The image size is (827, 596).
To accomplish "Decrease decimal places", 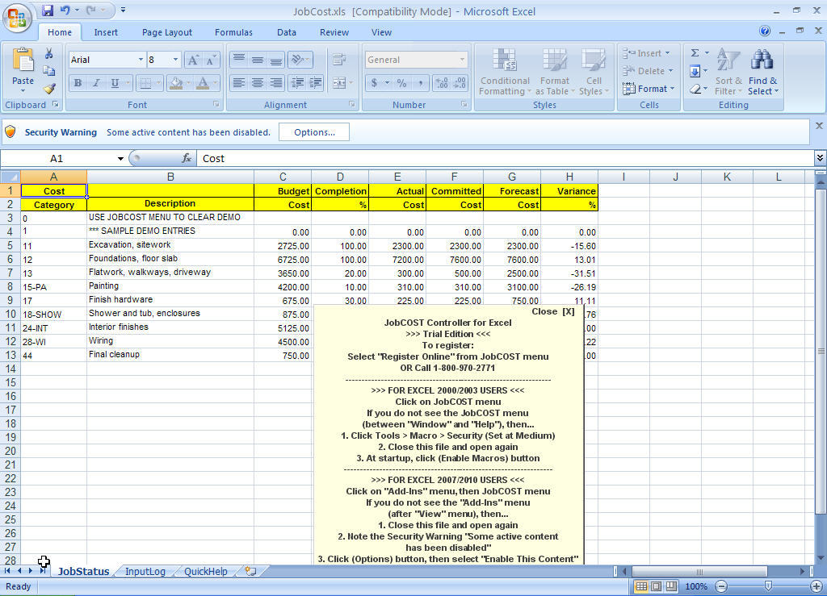I will click(460, 83).
